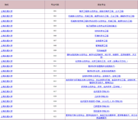Click 上海交通大学 link in row 012
This screenshot has height=120, width=138.
tap(7, 66)
